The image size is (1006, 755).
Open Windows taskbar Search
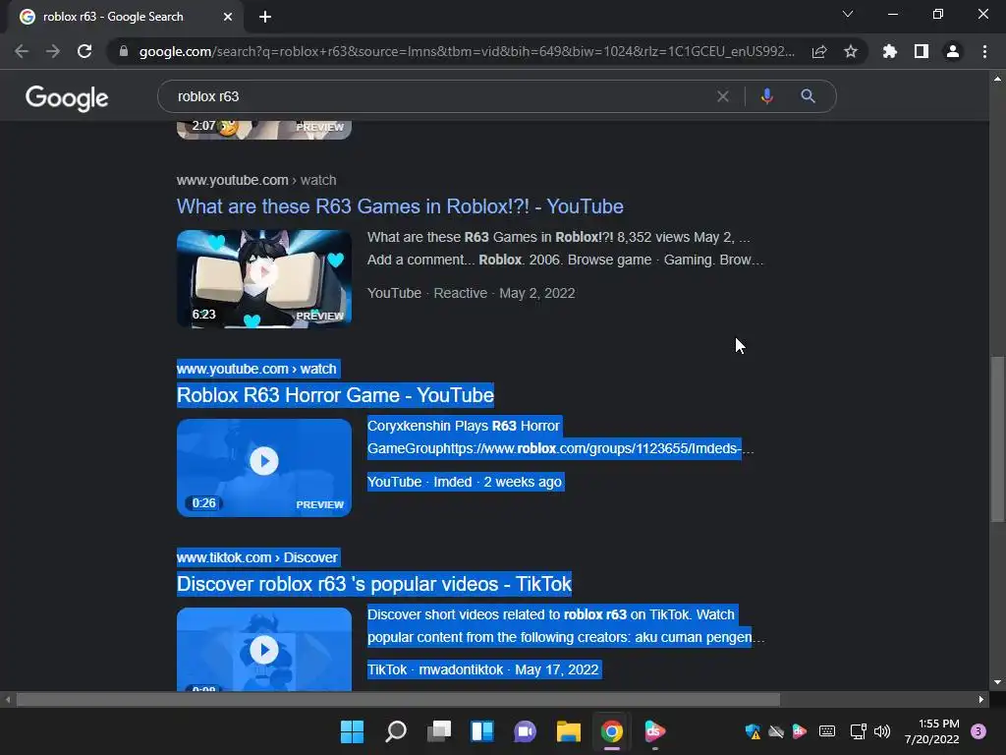(395, 731)
